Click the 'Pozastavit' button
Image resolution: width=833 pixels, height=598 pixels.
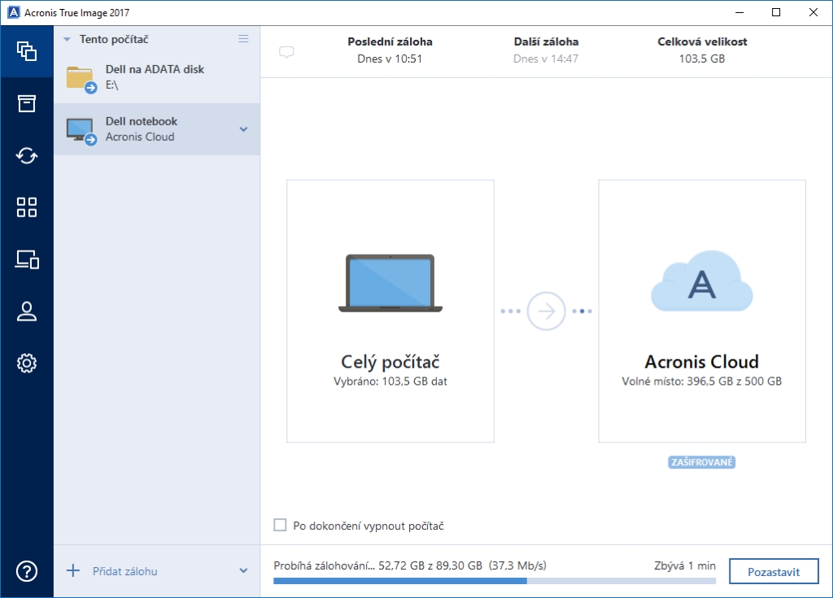pyautogui.click(x=773, y=571)
